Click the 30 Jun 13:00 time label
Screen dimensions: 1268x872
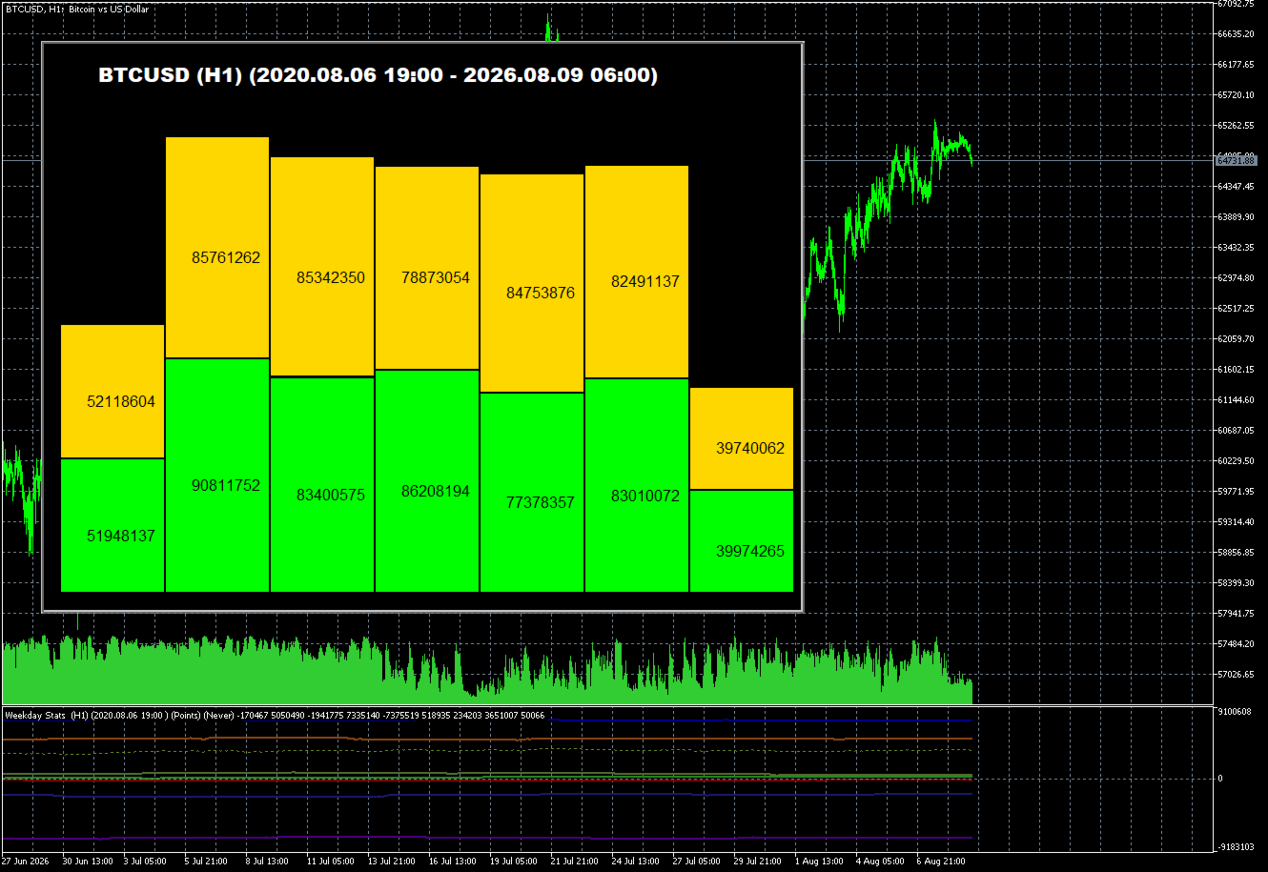coord(88,862)
